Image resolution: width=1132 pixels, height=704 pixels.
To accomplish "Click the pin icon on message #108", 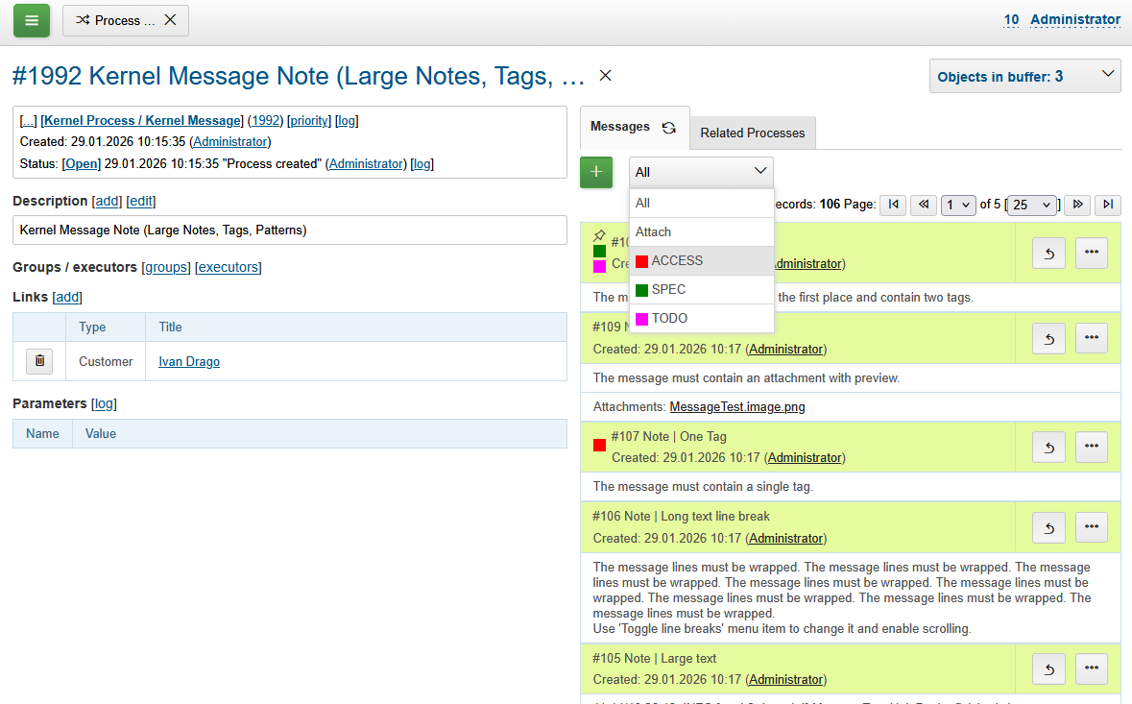I will point(599,235).
